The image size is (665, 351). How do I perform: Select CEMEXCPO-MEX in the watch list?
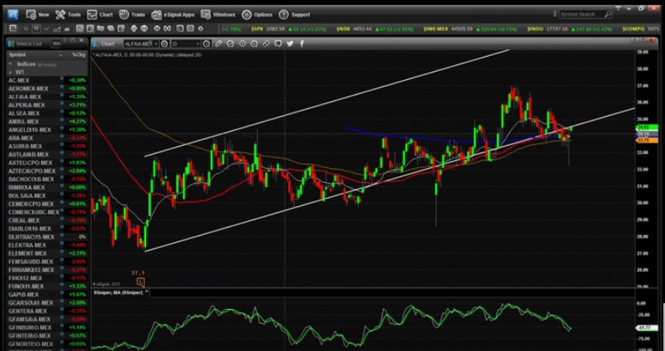pyautogui.click(x=48, y=204)
